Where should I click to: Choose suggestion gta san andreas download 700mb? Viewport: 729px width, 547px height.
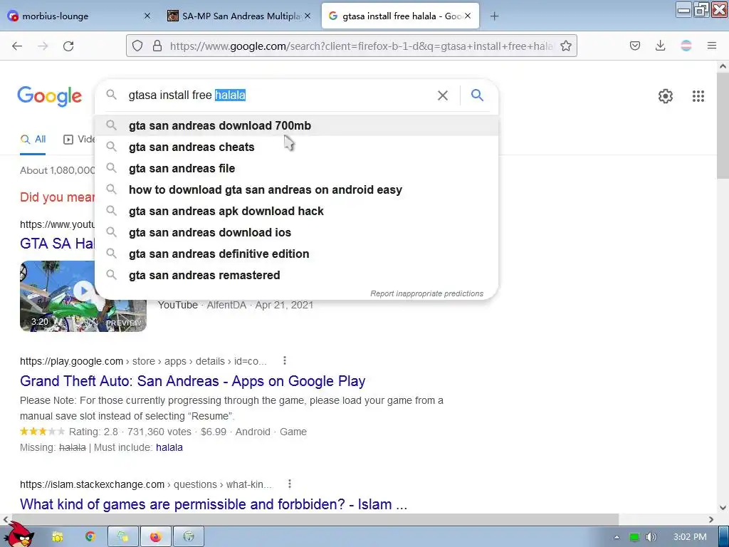point(297,125)
